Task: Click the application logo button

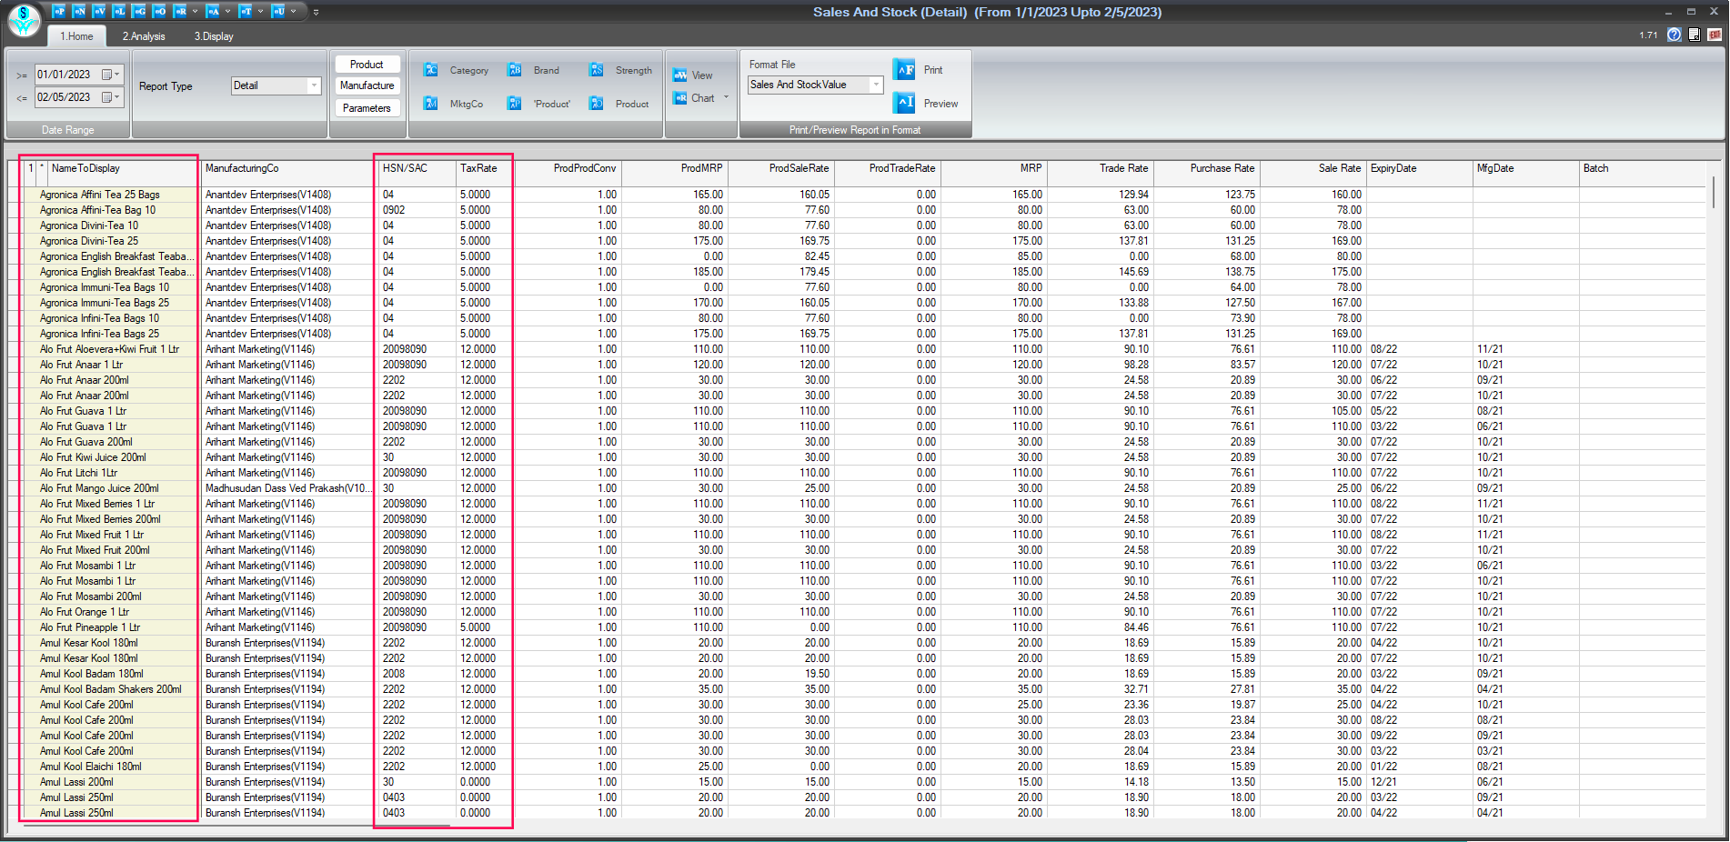Action: coord(24,20)
